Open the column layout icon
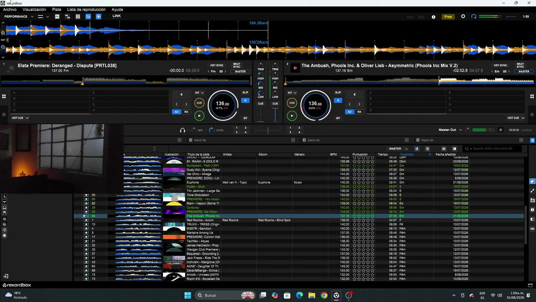536x302 pixels. 444,148
